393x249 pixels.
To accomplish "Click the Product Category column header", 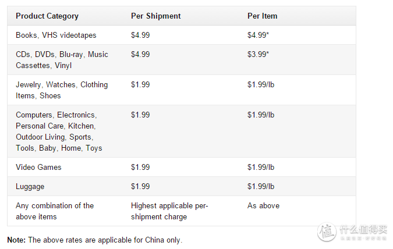I will (x=47, y=16).
